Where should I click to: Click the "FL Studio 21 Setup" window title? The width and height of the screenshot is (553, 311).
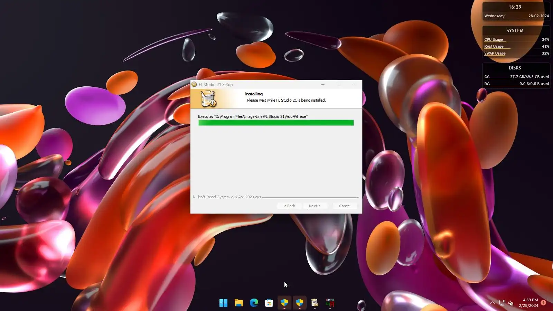click(x=216, y=85)
